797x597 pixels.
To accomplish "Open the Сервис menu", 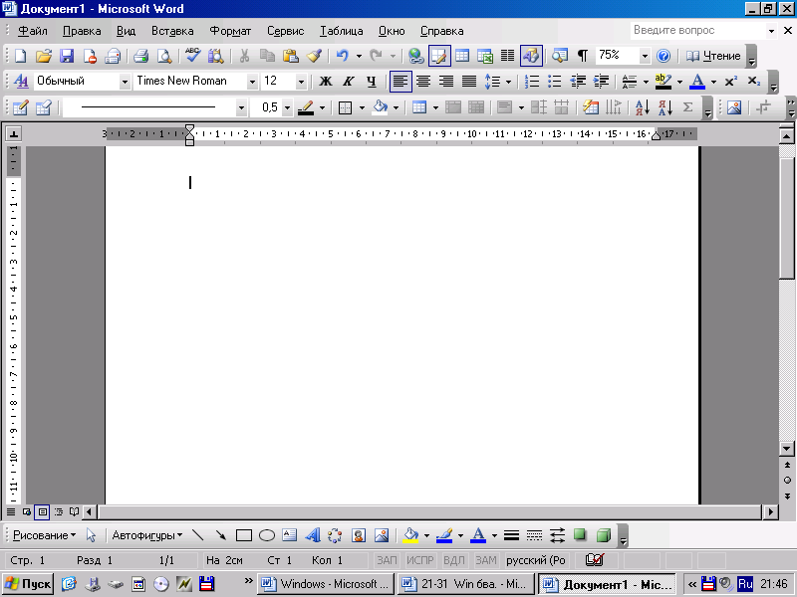I will click(x=285, y=31).
